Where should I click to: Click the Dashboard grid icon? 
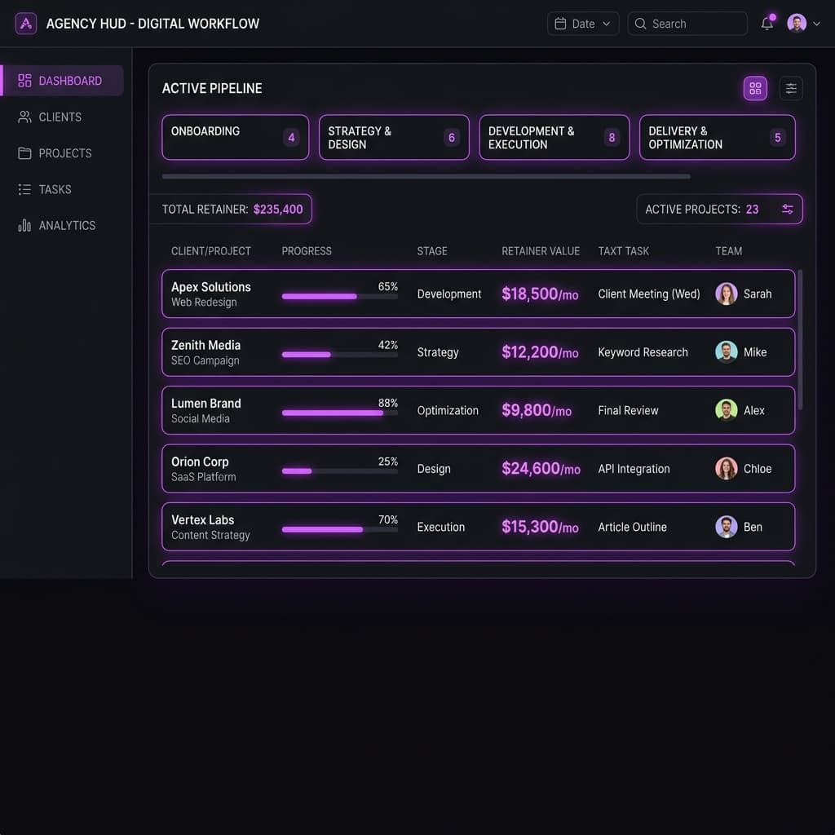click(x=24, y=81)
